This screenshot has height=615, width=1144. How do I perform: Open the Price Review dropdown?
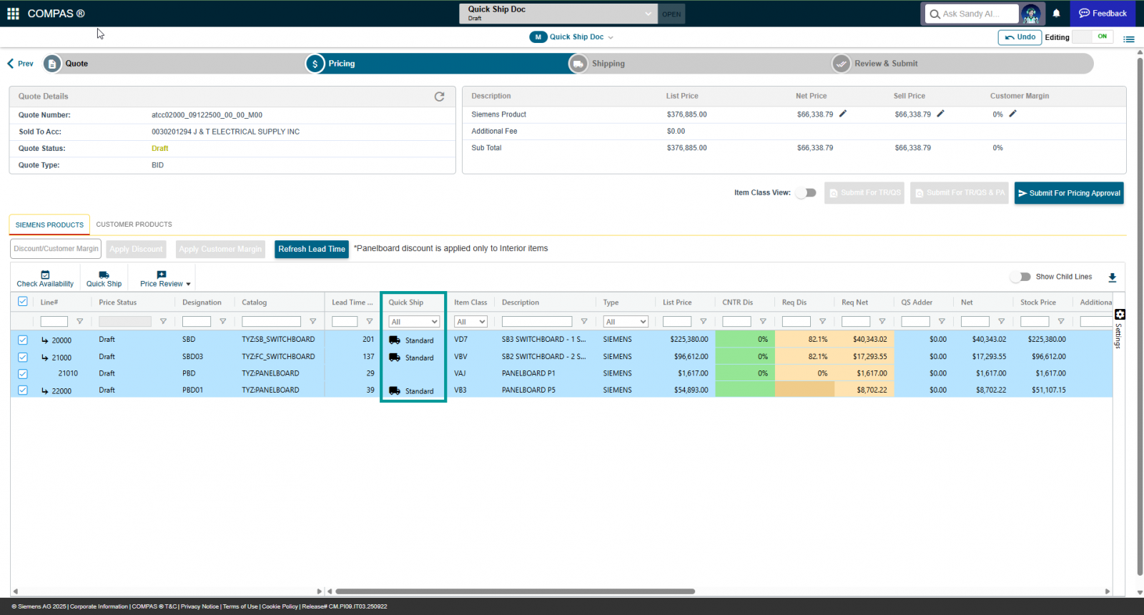(x=165, y=279)
